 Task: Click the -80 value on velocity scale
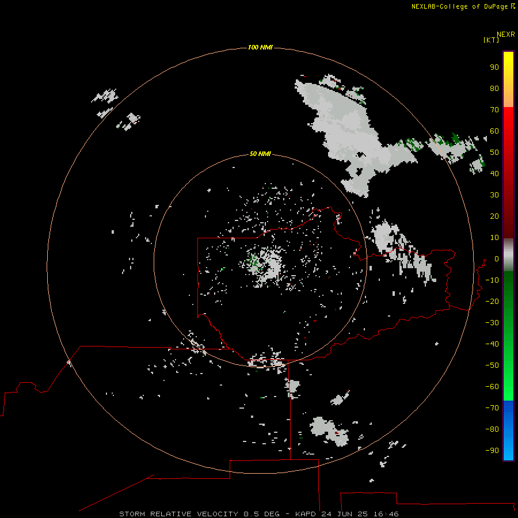[492, 429]
